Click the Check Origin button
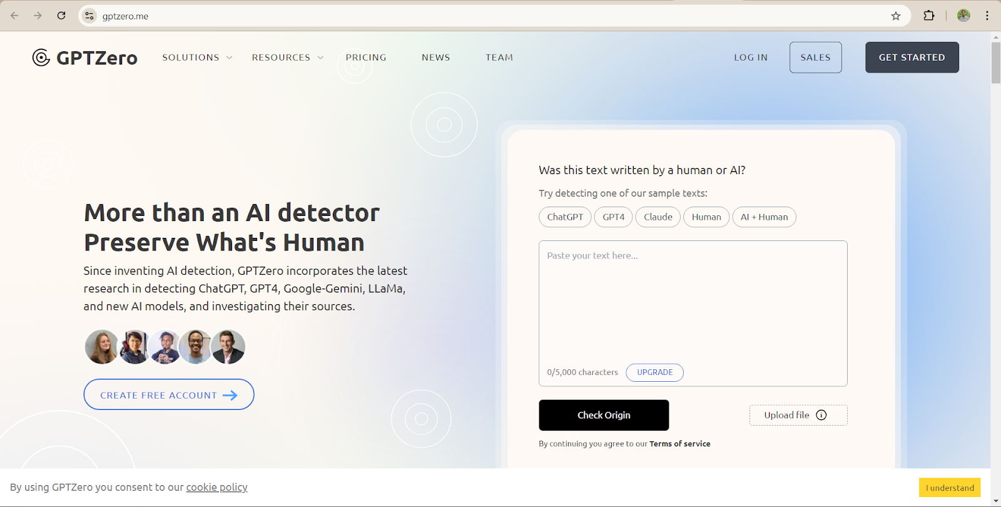1001x507 pixels. pos(604,415)
